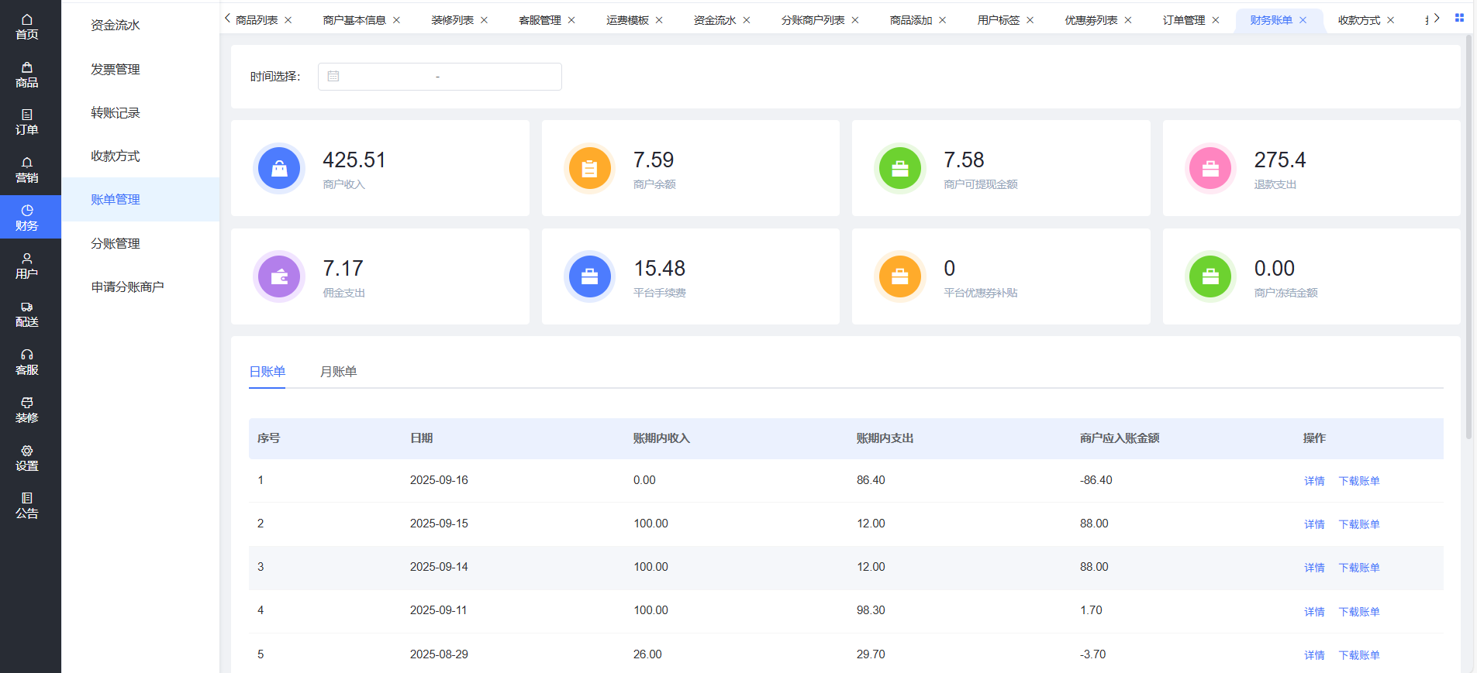The height and width of the screenshot is (673, 1477).
Task: Switch to the 分账商户列表 tab
Action: [x=813, y=20]
